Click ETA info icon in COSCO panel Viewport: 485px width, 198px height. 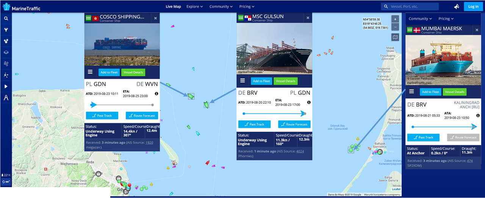(x=156, y=94)
